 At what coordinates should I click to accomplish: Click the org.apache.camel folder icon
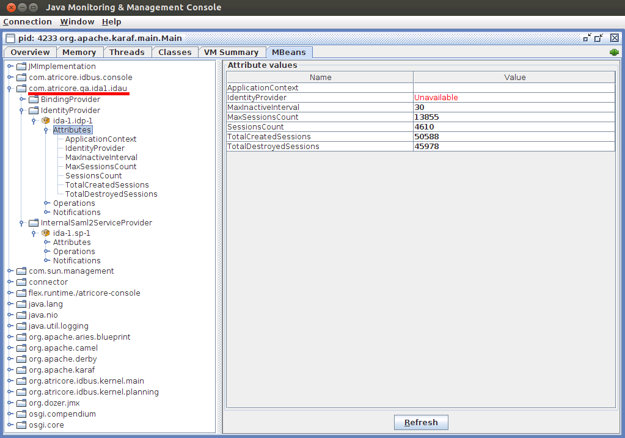pos(21,348)
